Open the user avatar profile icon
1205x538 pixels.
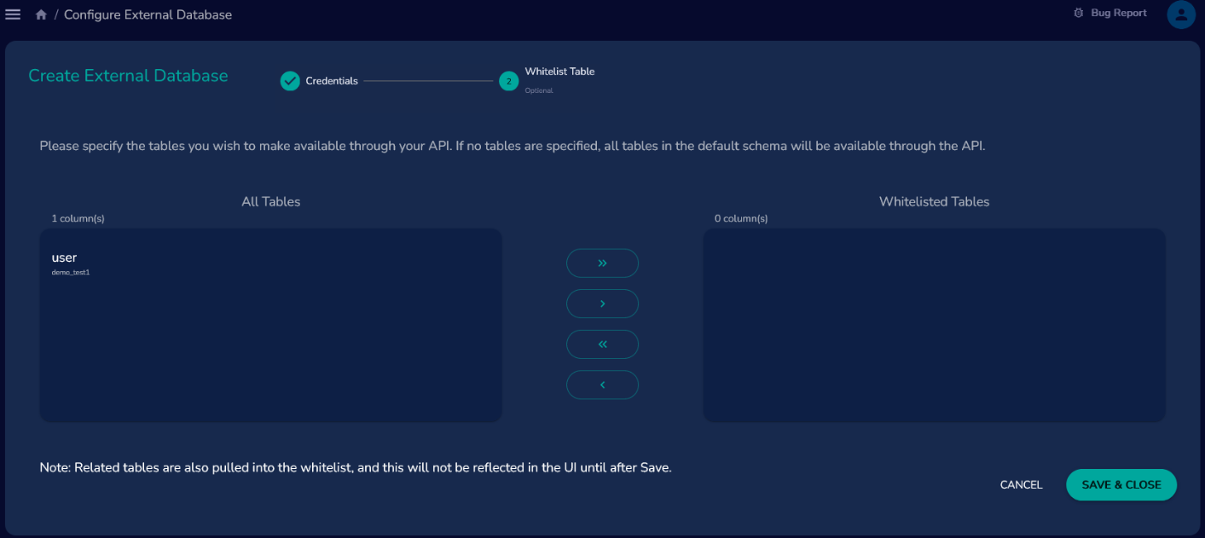(x=1181, y=14)
